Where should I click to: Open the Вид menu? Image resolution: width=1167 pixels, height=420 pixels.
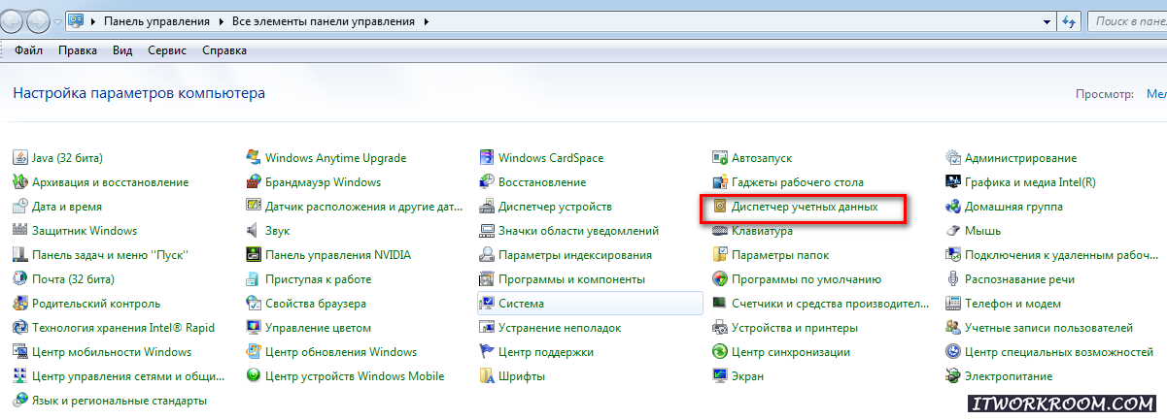(x=121, y=50)
